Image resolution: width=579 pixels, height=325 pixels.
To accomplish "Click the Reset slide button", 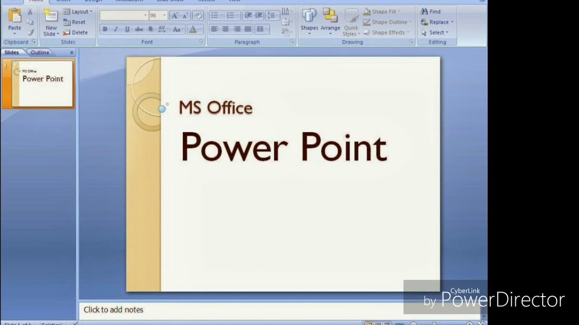I will click(74, 22).
